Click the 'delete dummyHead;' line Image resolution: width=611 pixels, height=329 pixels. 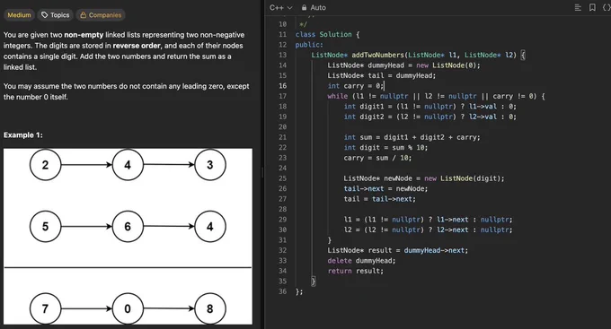(361, 261)
